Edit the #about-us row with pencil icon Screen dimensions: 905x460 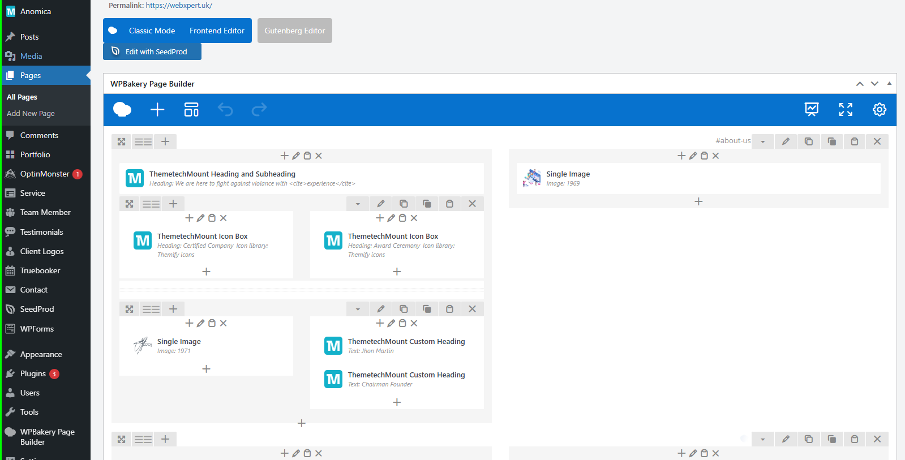[786, 141]
